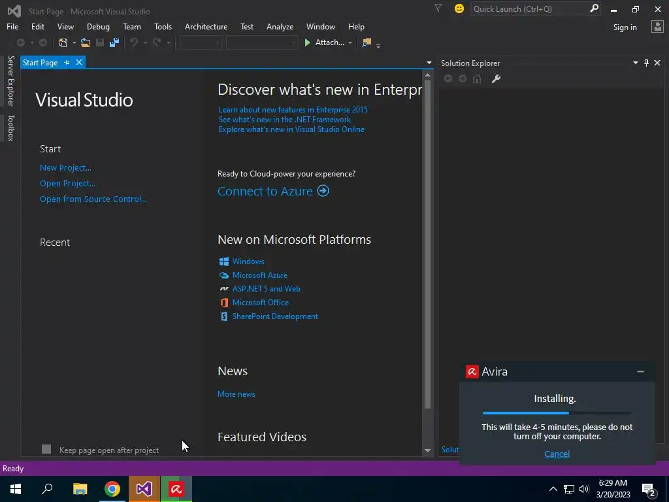
Task: Expand the Server Explorer side tab
Action: point(10,80)
